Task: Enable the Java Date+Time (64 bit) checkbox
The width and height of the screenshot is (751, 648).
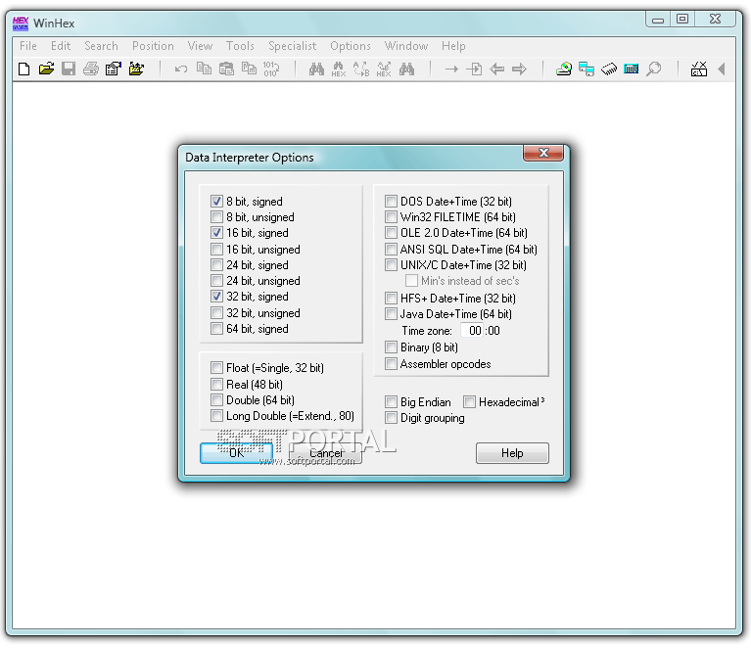Action: click(391, 313)
